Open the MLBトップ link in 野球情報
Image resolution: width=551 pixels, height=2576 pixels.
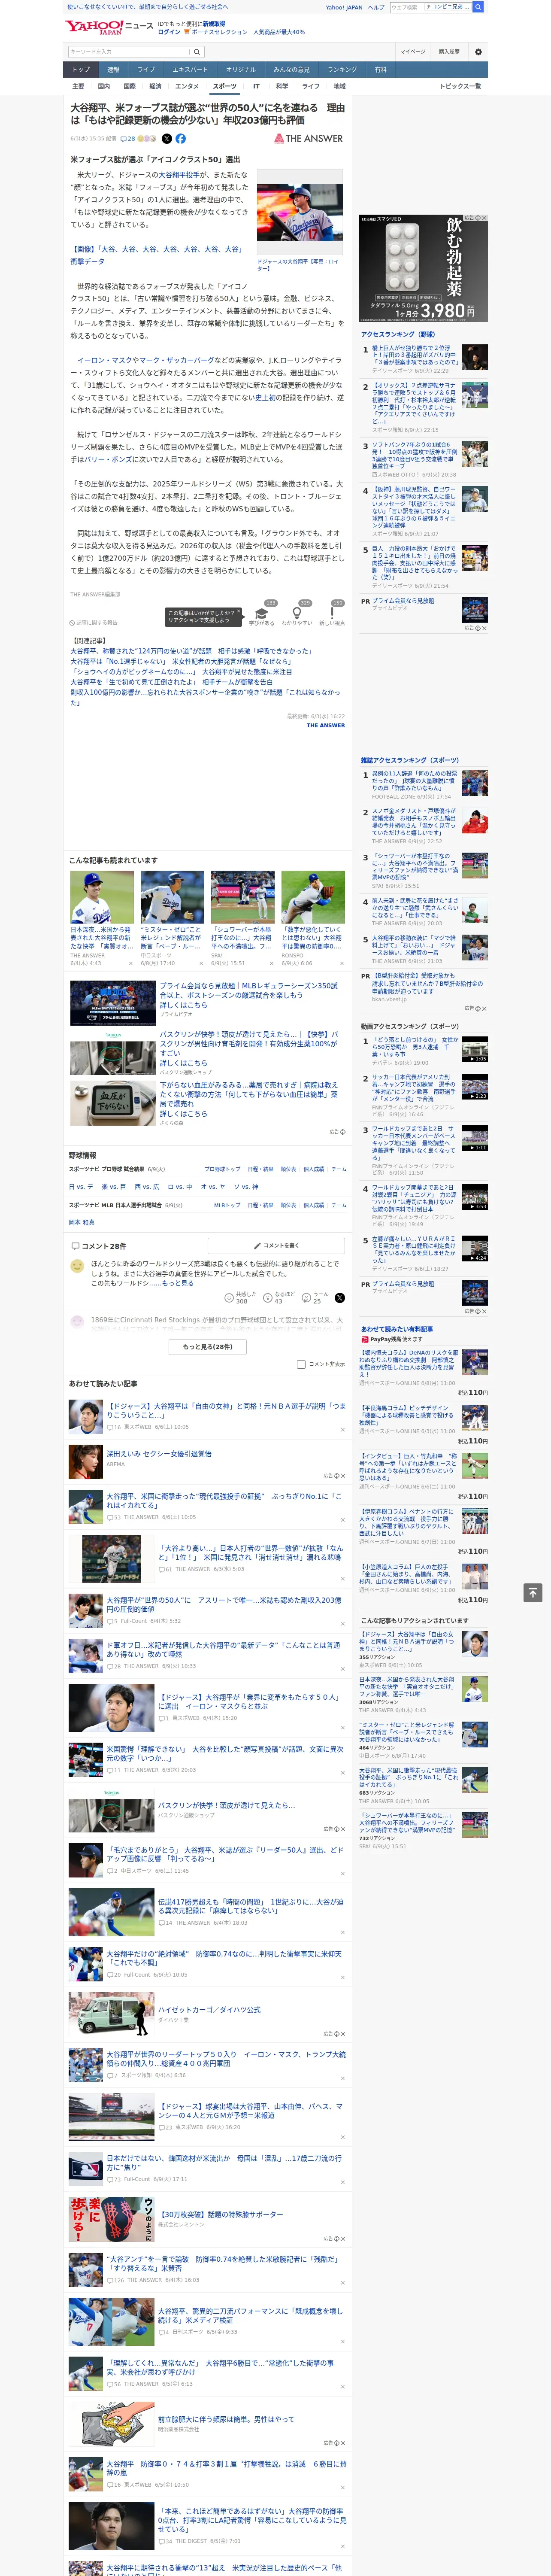[x=227, y=1205]
